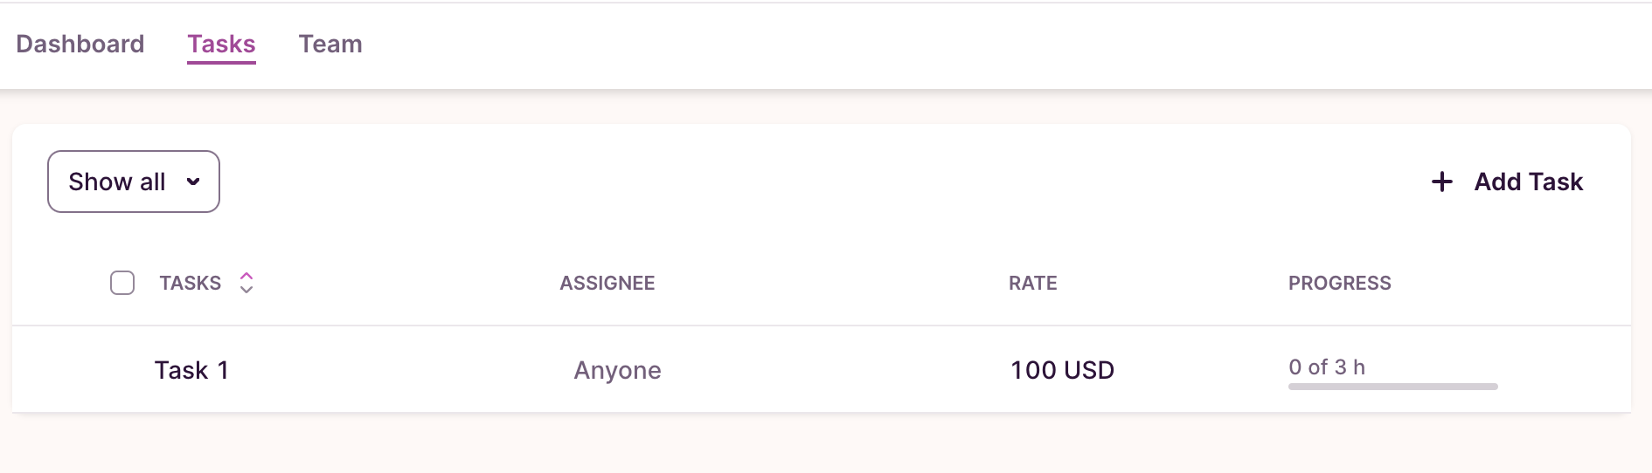Click the blank checkbox cell left of Task 1
1652x473 pixels.
[122, 370]
